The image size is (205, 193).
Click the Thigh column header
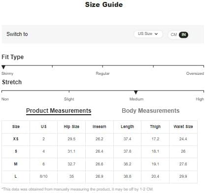tap(155, 127)
